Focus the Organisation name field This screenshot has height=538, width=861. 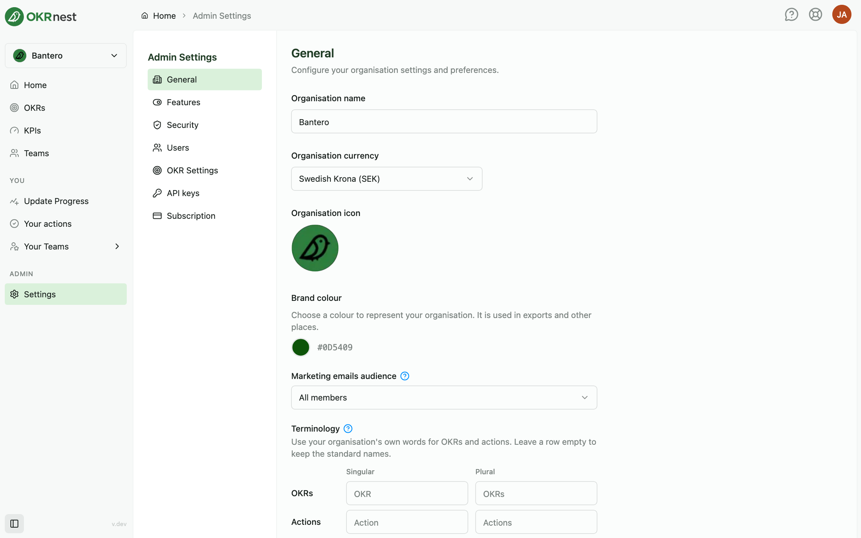pyautogui.click(x=444, y=122)
